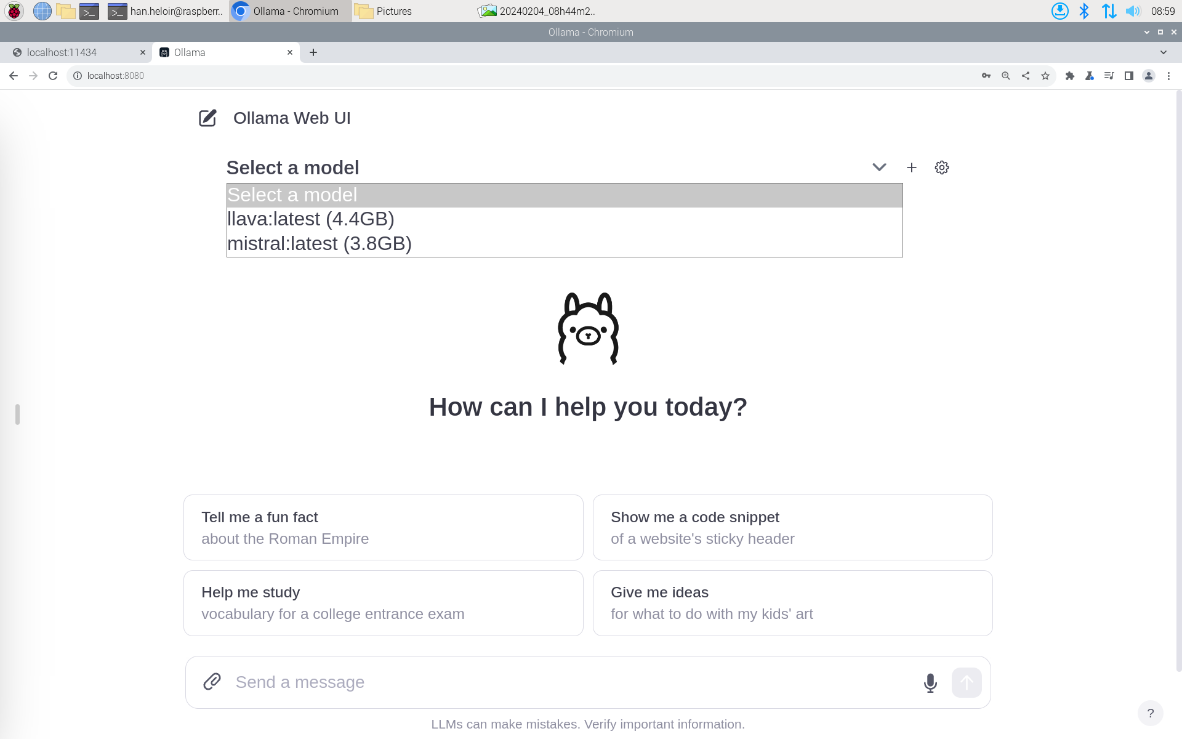Activate the microphone voice input icon

click(930, 682)
